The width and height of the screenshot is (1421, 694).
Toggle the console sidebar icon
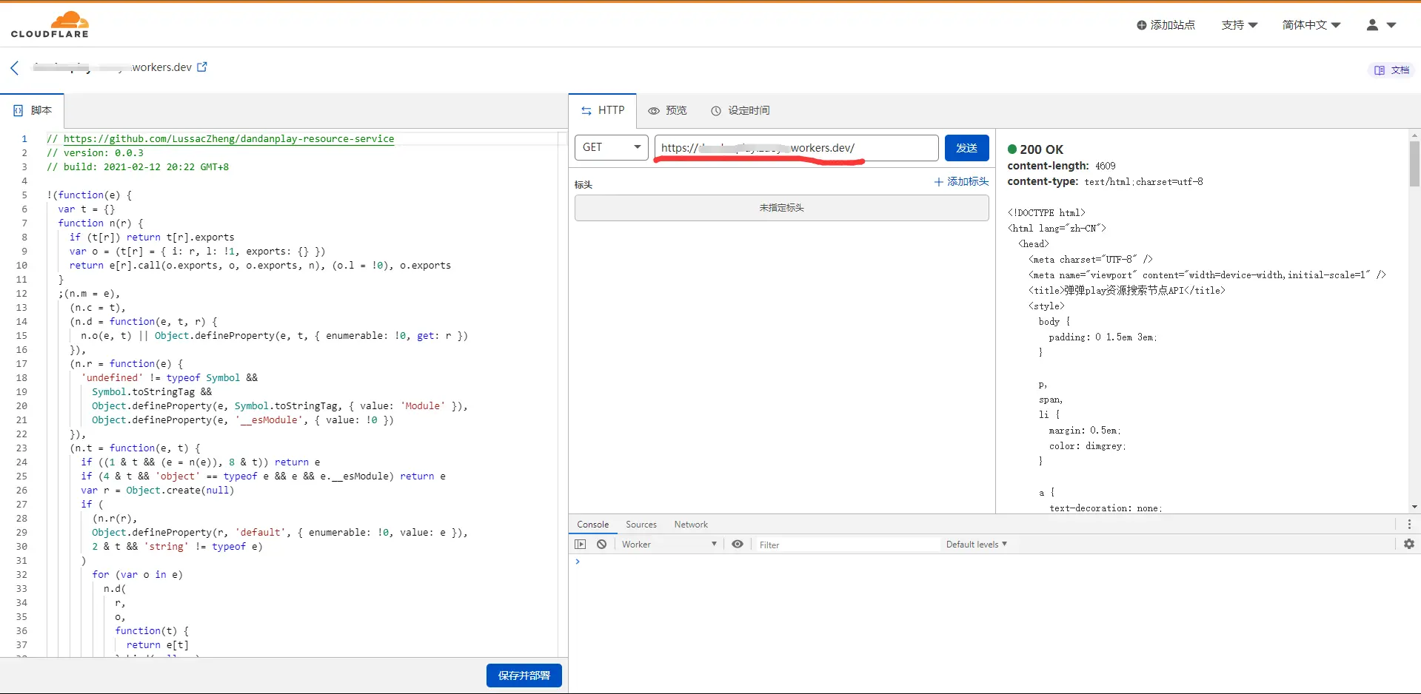581,545
